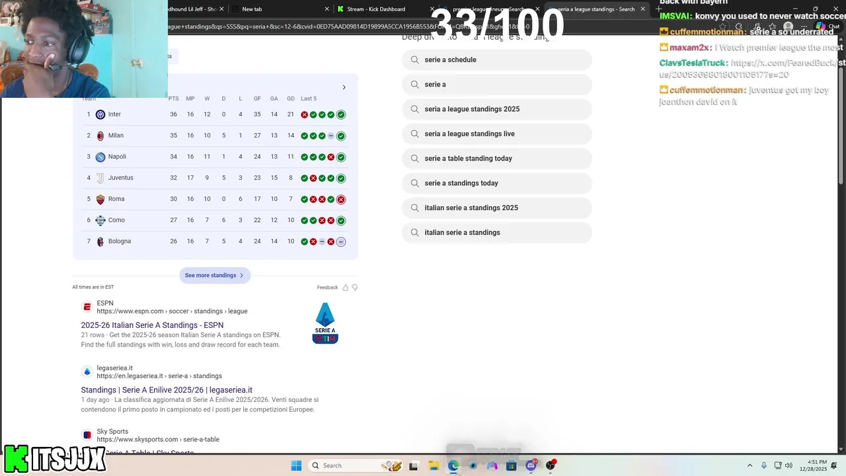This screenshot has width=846, height=476.
Task: Choose 'seria a league standings 2025' suggestion
Action: coord(497,109)
